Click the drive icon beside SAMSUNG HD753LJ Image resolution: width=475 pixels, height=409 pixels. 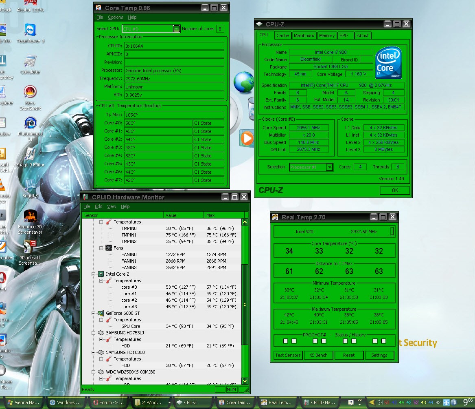tap(101, 333)
